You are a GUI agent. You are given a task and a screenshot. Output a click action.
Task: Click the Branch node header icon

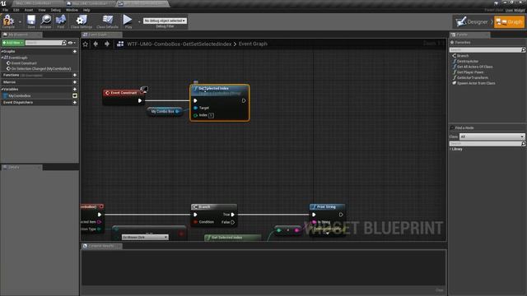194,206
